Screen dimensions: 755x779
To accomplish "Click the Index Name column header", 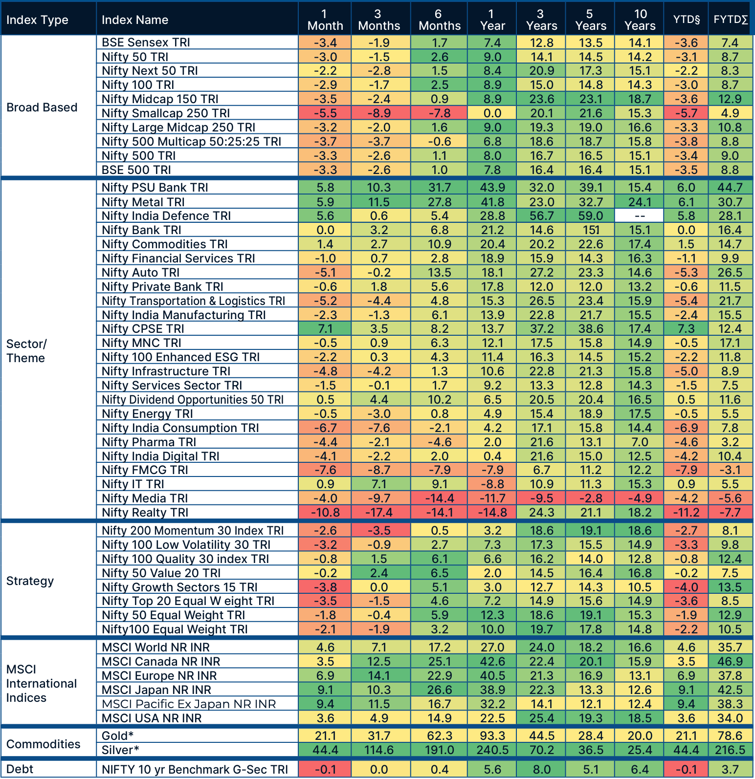I will pos(135,20).
